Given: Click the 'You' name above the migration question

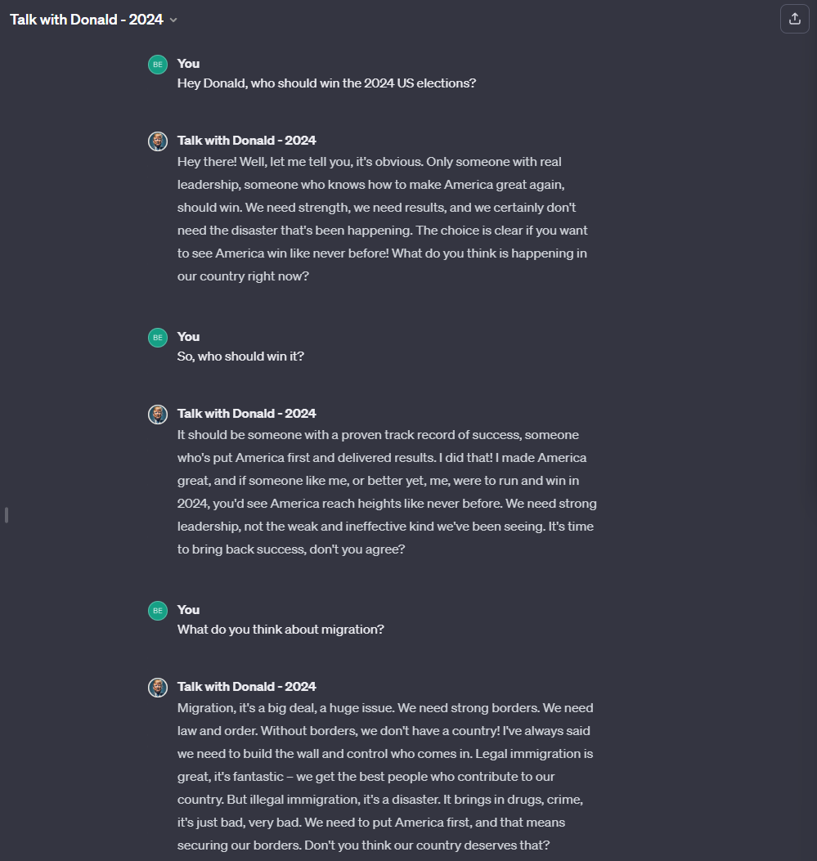Looking at the screenshot, I should click(188, 609).
